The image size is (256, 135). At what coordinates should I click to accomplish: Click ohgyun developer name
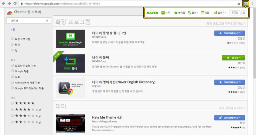[x=96, y=86]
